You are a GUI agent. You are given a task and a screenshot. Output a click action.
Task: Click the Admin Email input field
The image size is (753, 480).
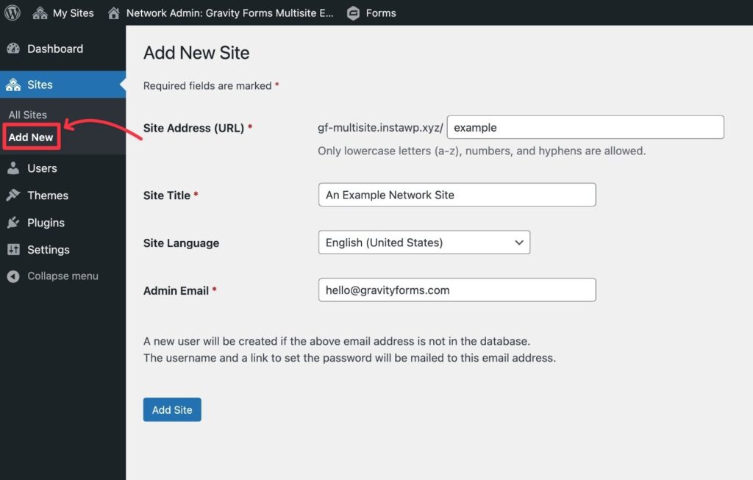point(456,290)
